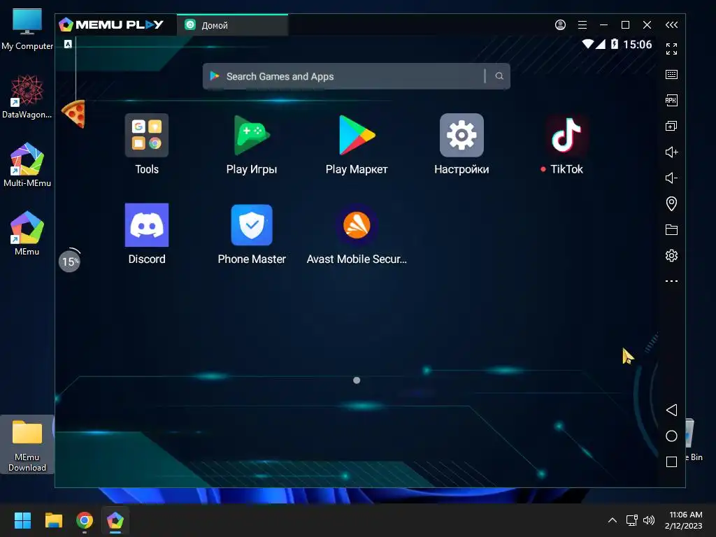The width and height of the screenshot is (716, 537).
Task: Increase volume with the sidebar speaker plus icon
Action: coord(671,152)
